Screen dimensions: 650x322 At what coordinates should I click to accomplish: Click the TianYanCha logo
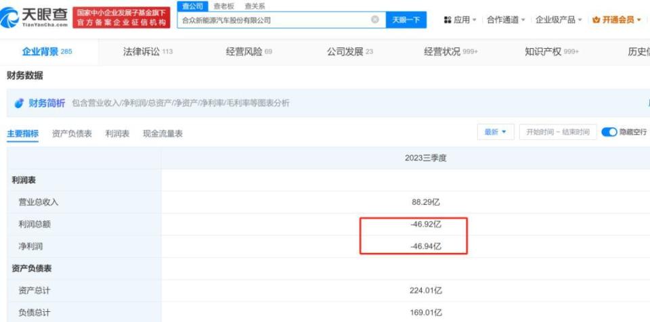(x=34, y=17)
